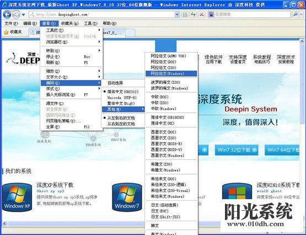Expand the 浏览器栏(E) submenu
306x235 pixels.
[x=72, y=42]
